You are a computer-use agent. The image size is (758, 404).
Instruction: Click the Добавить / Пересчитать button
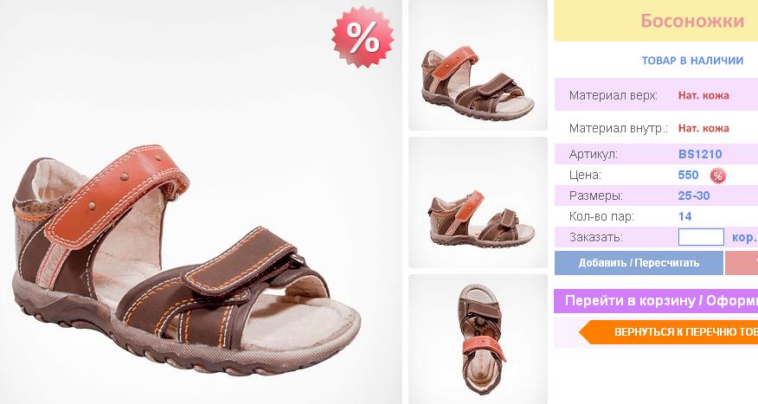639,263
